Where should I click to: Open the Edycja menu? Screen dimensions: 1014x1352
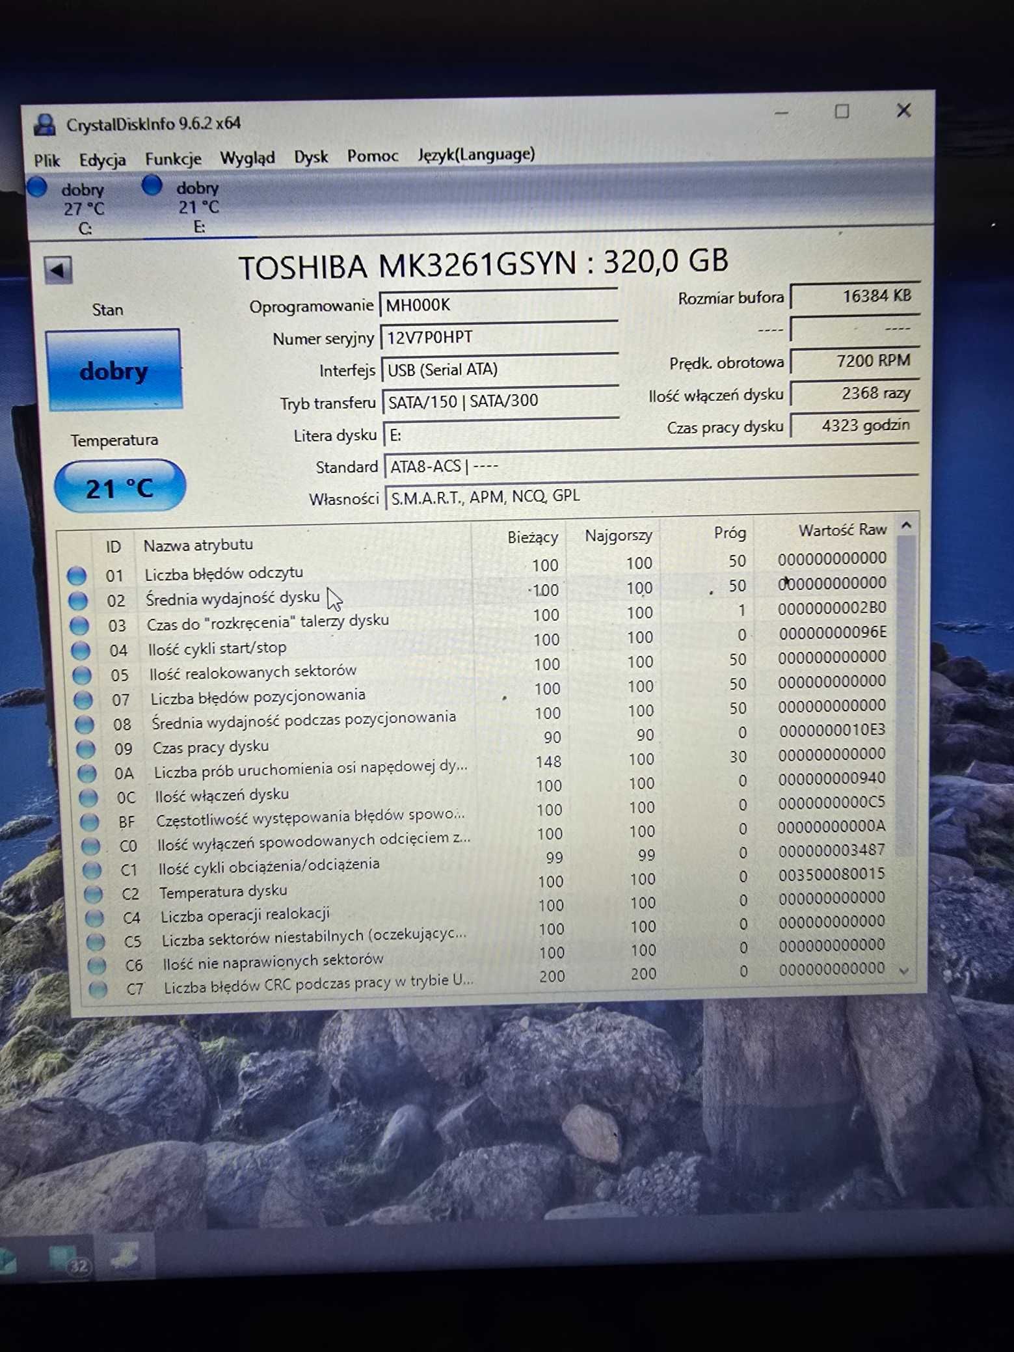click(102, 159)
